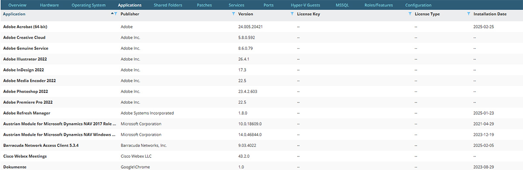Sort by the Publisher column header

(x=130, y=14)
